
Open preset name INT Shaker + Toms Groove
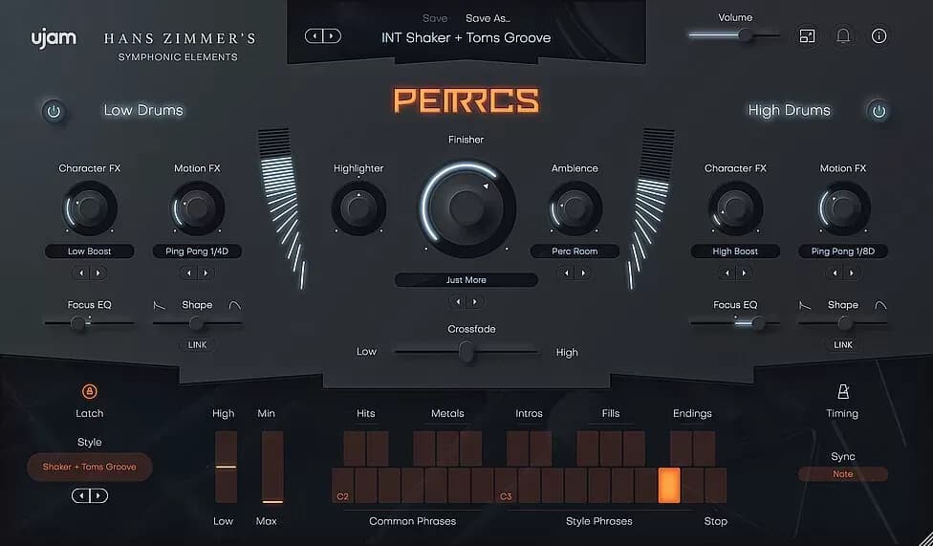point(466,37)
